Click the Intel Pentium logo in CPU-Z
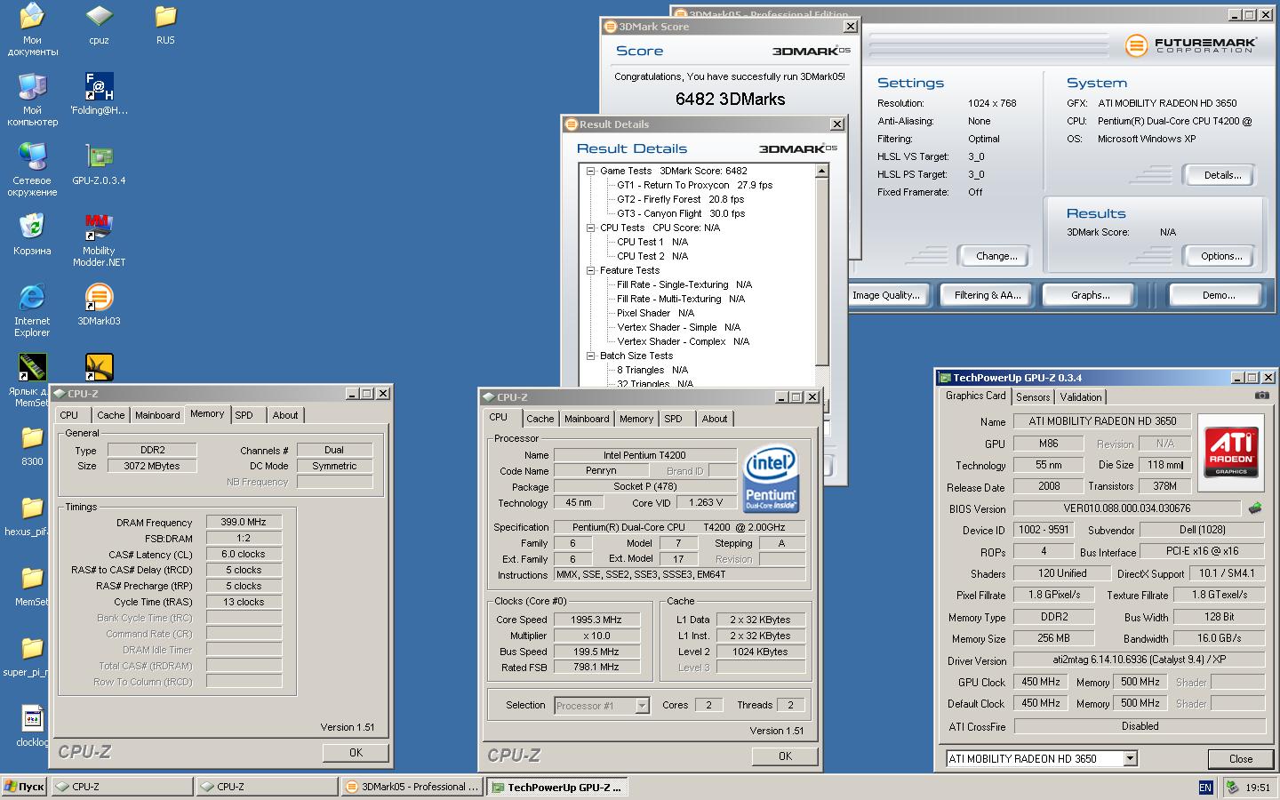The height and width of the screenshot is (800, 1280). (771, 478)
